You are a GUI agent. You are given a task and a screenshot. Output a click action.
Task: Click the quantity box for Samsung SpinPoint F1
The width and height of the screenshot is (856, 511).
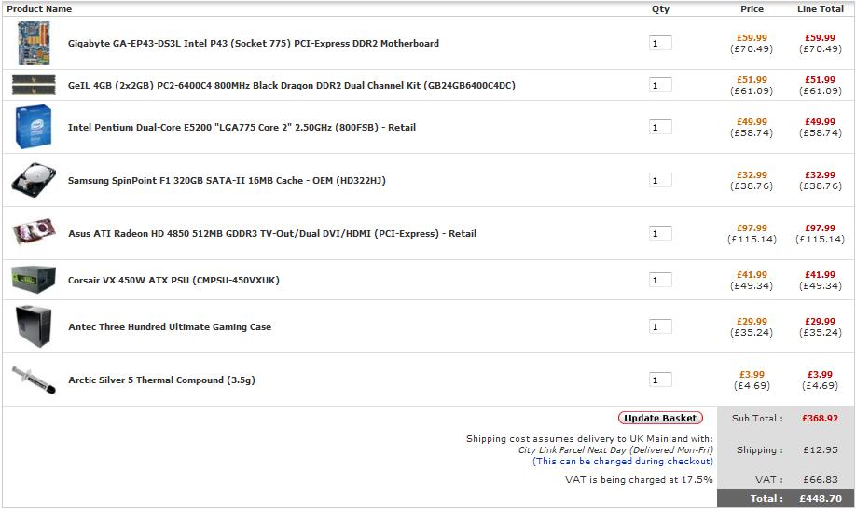pos(660,180)
